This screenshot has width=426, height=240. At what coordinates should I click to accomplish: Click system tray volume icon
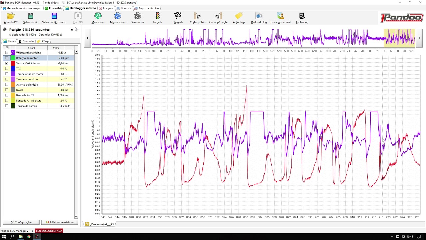pos(403,237)
